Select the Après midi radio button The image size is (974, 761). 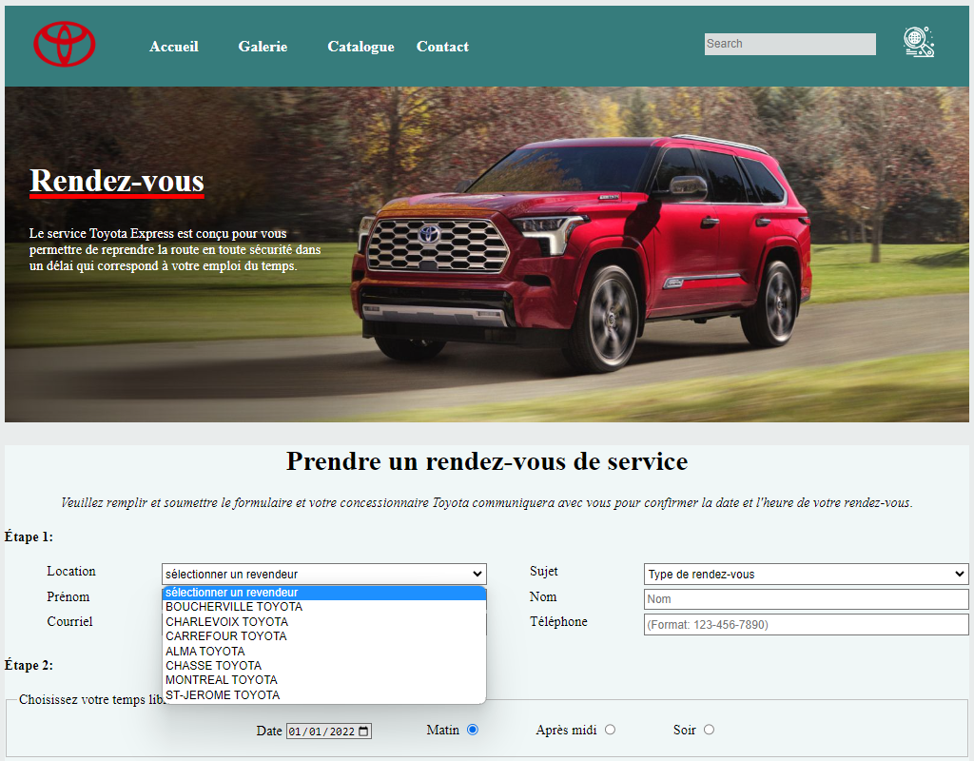coord(610,730)
